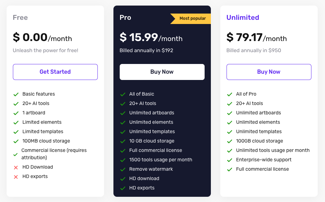This screenshot has height=202, width=325.
Task: Click the checkmark beside 10 GB cloud storage
Action: click(122, 141)
